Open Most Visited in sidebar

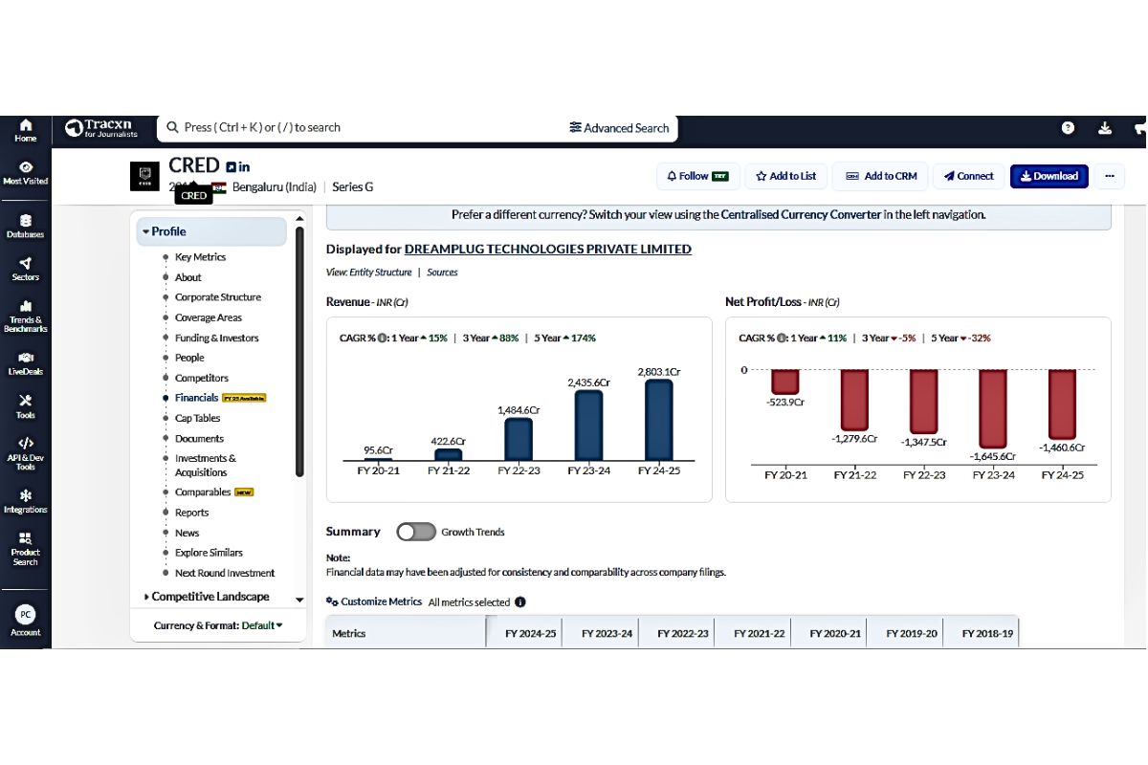point(25,173)
